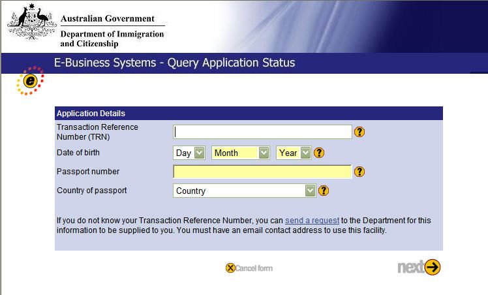Click the 'Cancel form' text button

pyautogui.click(x=254, y=268)
